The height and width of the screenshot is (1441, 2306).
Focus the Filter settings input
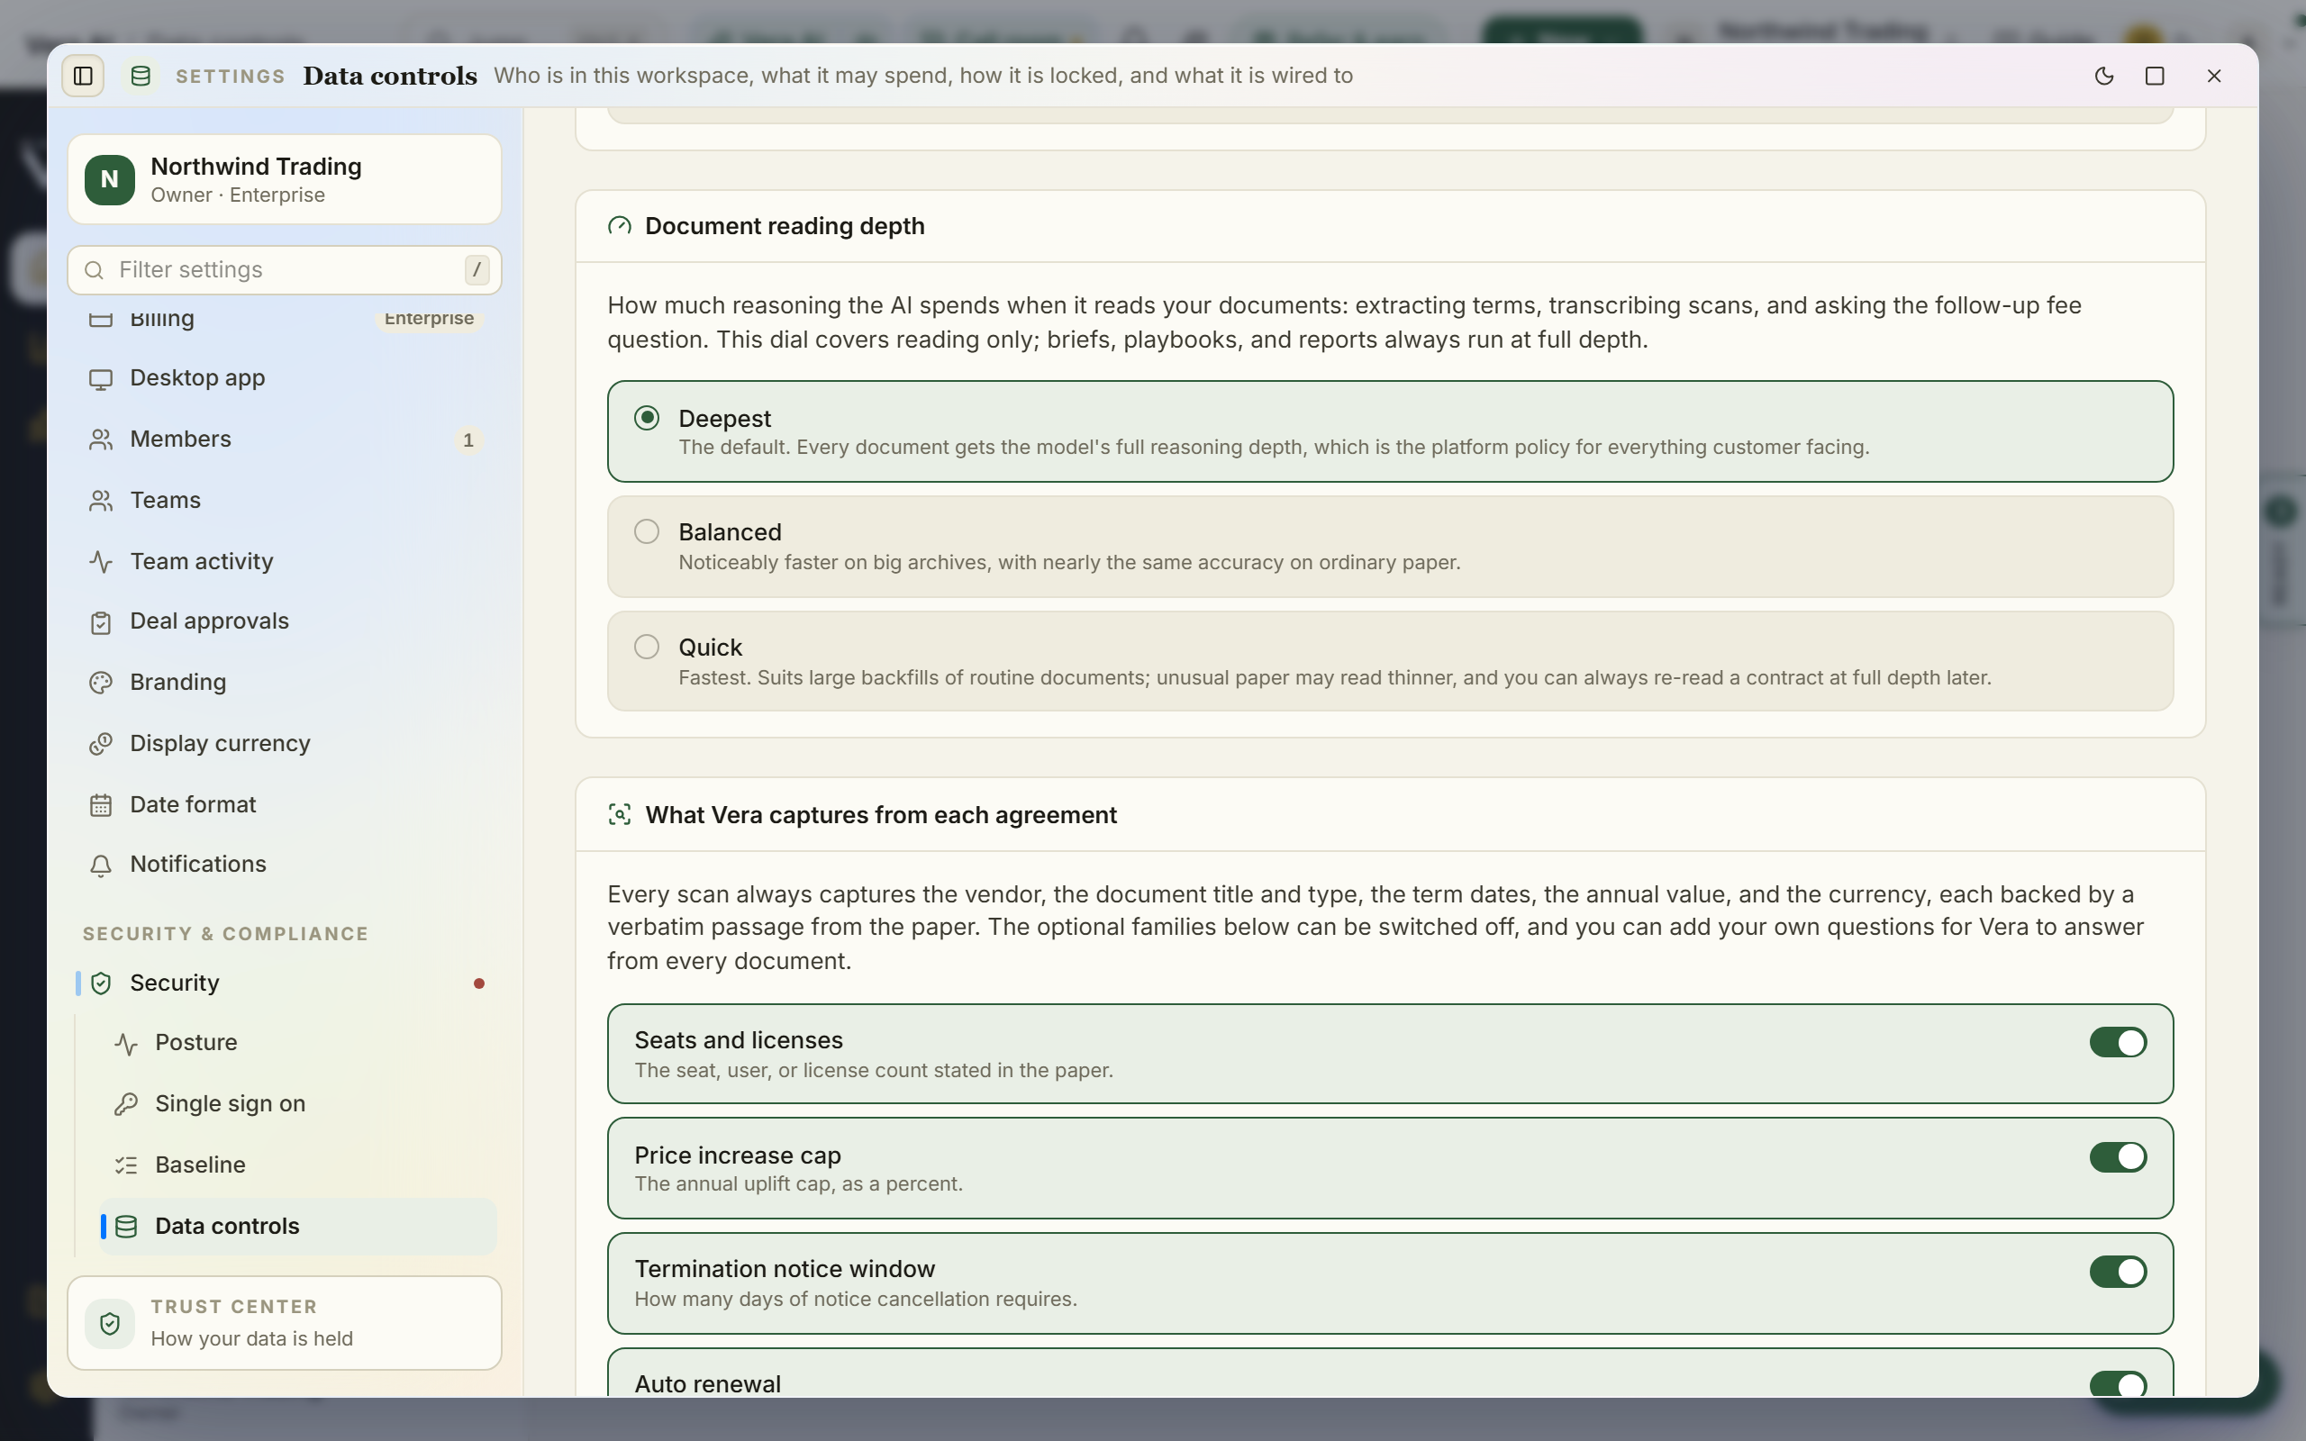(284, 269)
